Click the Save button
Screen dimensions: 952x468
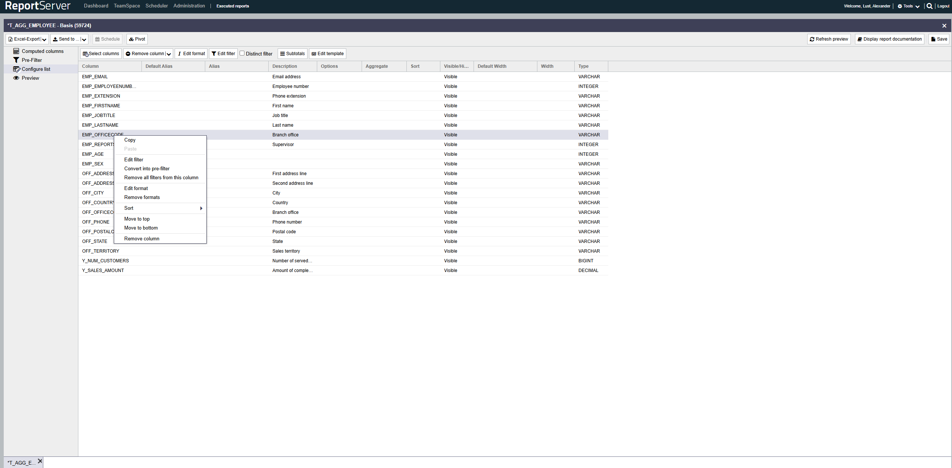point(939,39)
